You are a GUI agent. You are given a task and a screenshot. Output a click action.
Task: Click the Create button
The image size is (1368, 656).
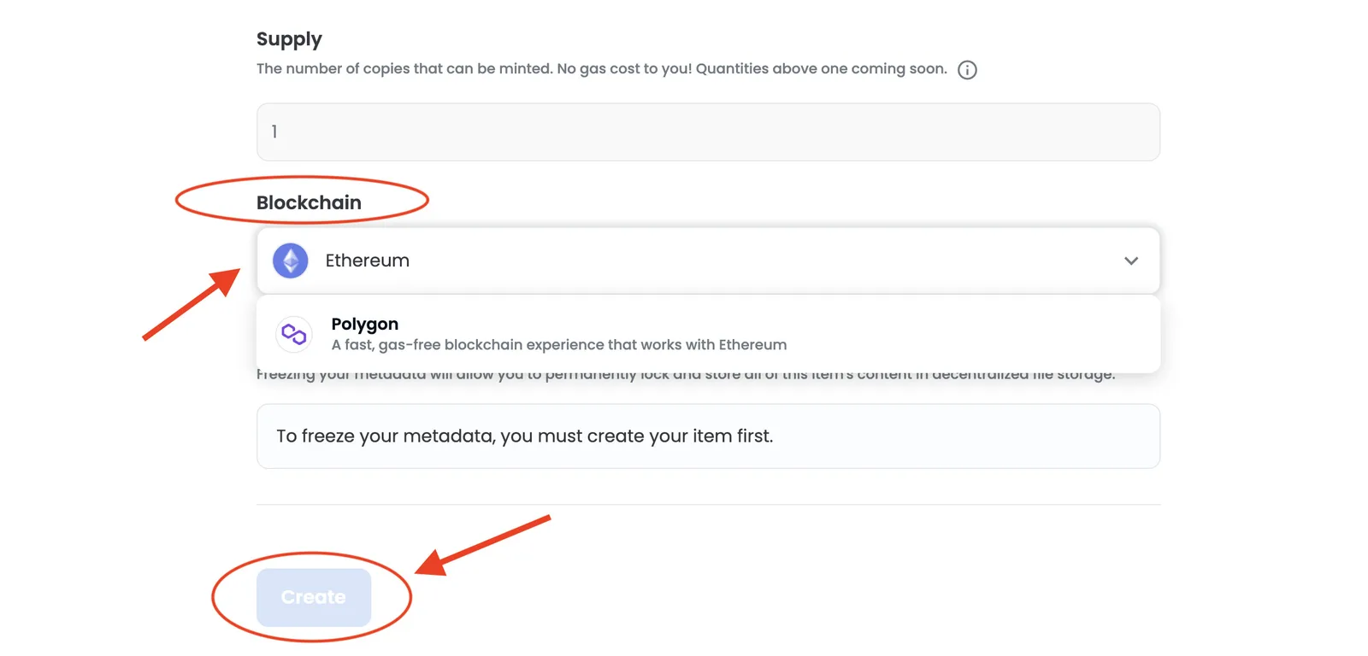click(x=314, y=597)
